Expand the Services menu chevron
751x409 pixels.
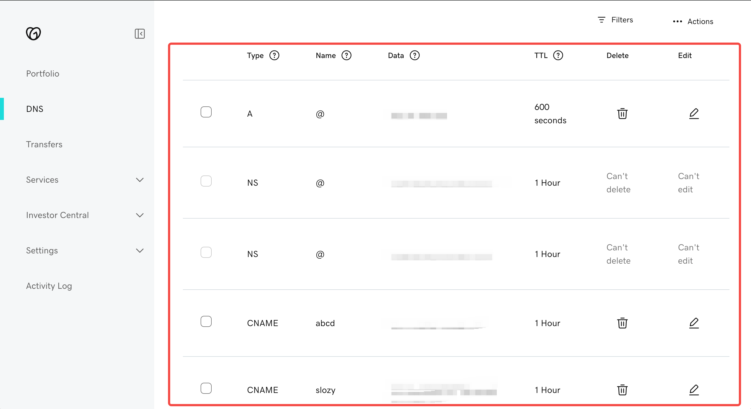click(x=140, y=180)
